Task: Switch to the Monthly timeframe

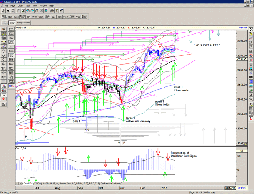Action: tap(27, 23)
